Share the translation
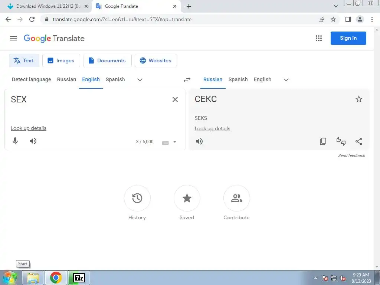The width and height of the screenshot is (380, 285). click(x=359, y=141)
